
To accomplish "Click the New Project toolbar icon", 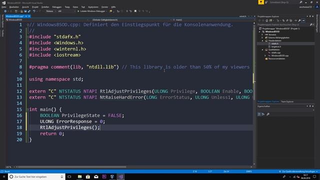I will coord(16,11).
